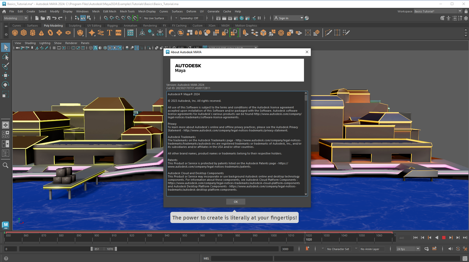Click the Save scene floppy disk icon

[x=49, y=18]
